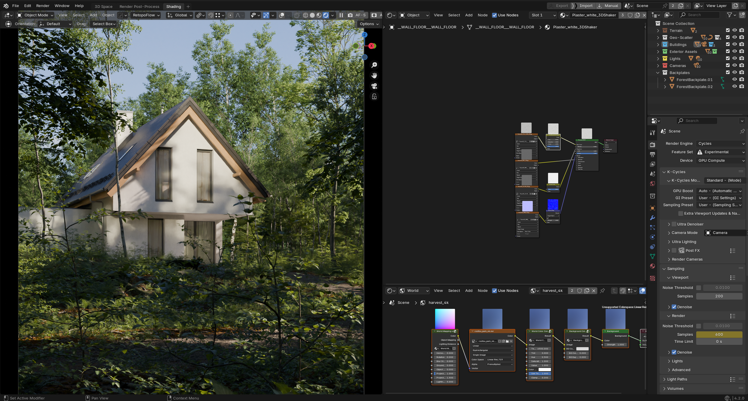
Task: Open the Select Box drag dropdown
Action: pyautogui.click(x=104, y=24)
